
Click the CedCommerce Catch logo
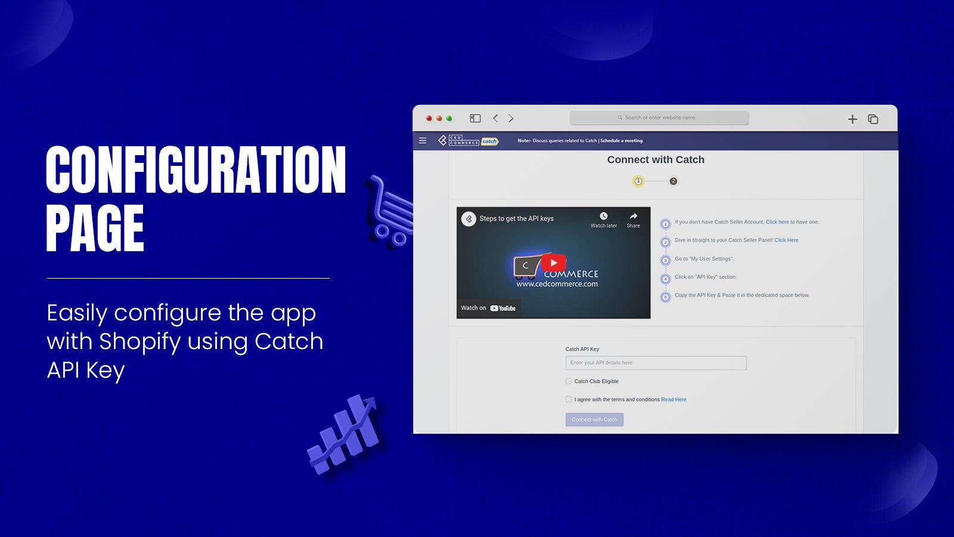pyautogui.click(x=468, y=141)
